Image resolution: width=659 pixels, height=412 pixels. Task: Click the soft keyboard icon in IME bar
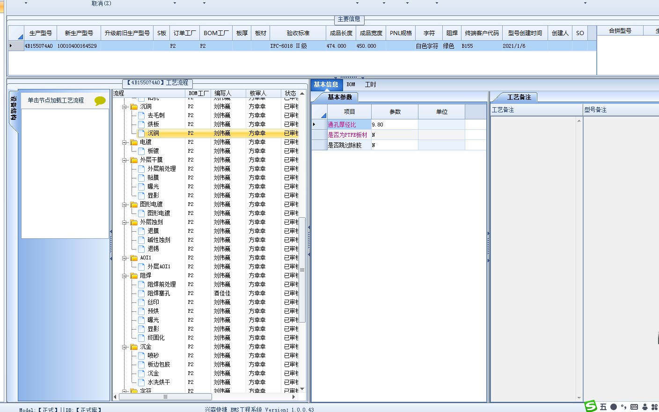point(634,407)
